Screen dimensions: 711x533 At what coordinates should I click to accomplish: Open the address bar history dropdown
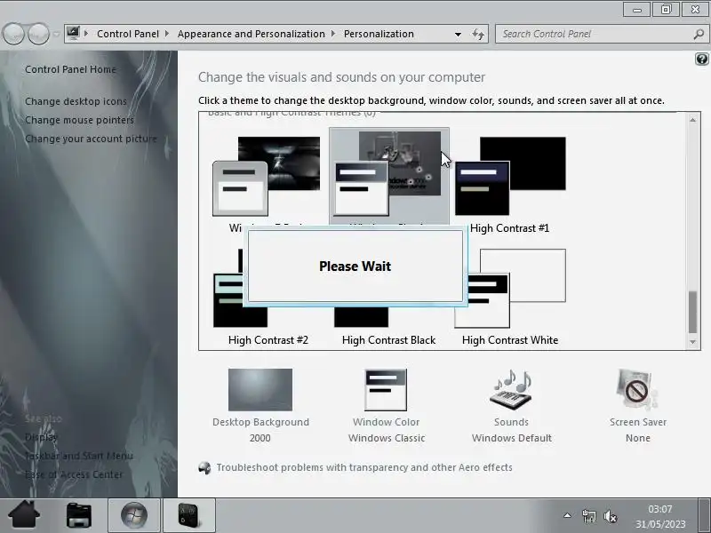[458, 34]
